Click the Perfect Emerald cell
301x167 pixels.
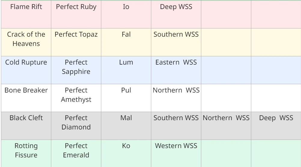click(x=76, y=150)
